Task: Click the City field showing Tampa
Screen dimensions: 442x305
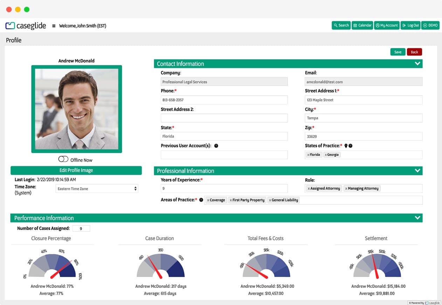Action: tap(364, 118)
